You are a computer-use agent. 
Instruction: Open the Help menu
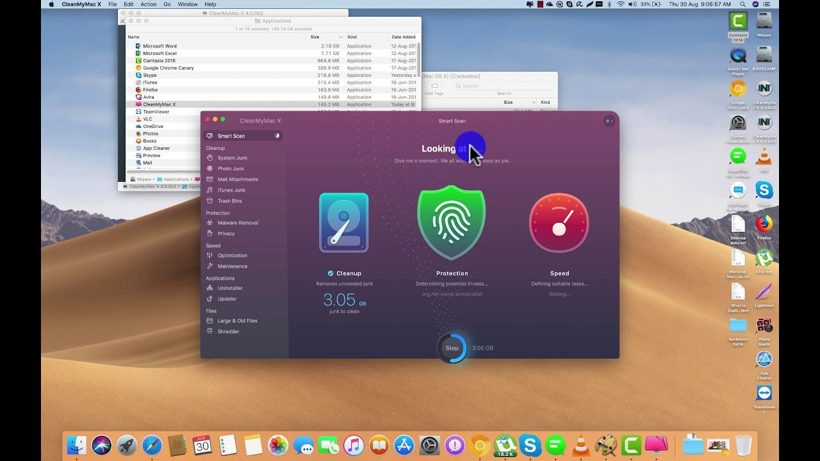click(x=210, y=4)
